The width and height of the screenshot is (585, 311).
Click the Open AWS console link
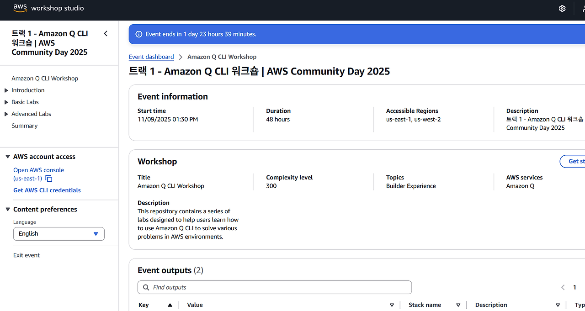(38, 174)
